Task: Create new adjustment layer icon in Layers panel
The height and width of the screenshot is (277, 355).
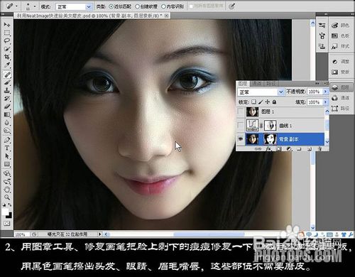Action: click(x=289, y=149)
